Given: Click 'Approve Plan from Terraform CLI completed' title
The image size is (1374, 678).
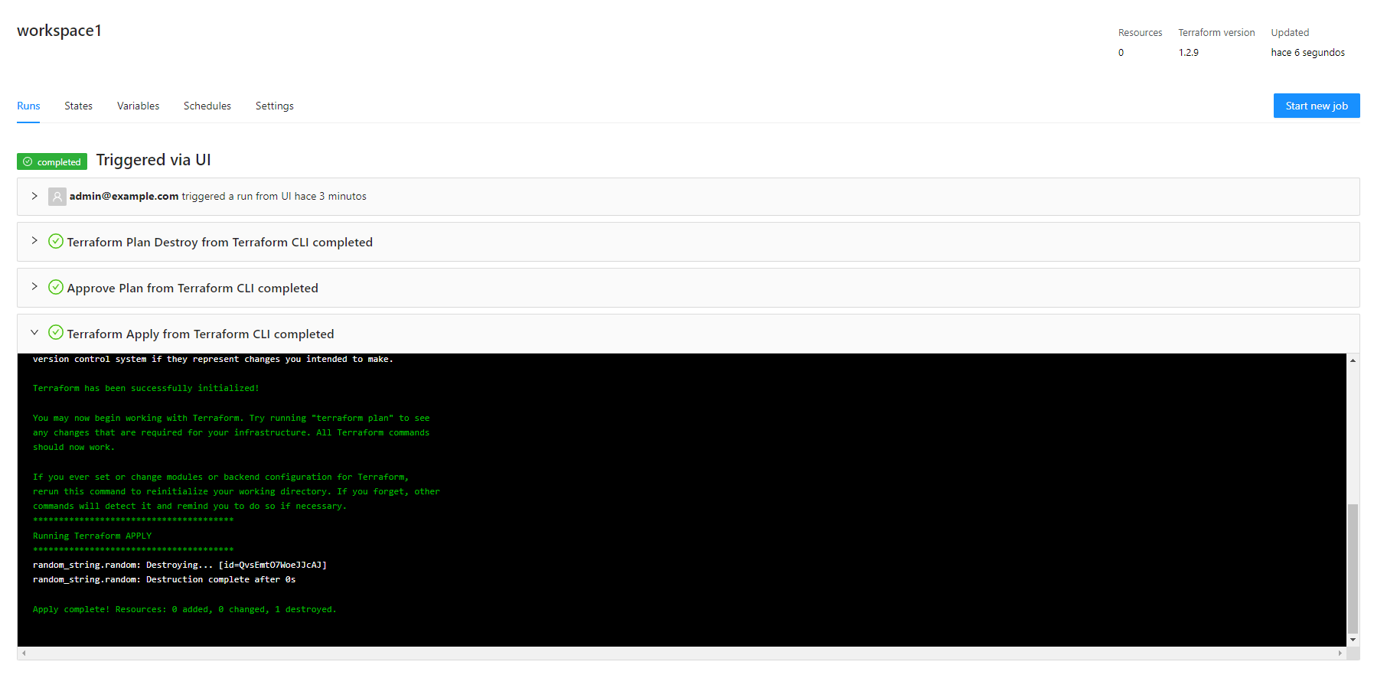Looking at the screenshot, I should [x=192, y=288].
